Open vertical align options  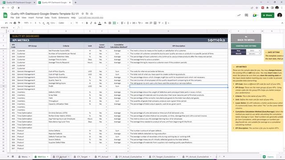tap(129, 23)
